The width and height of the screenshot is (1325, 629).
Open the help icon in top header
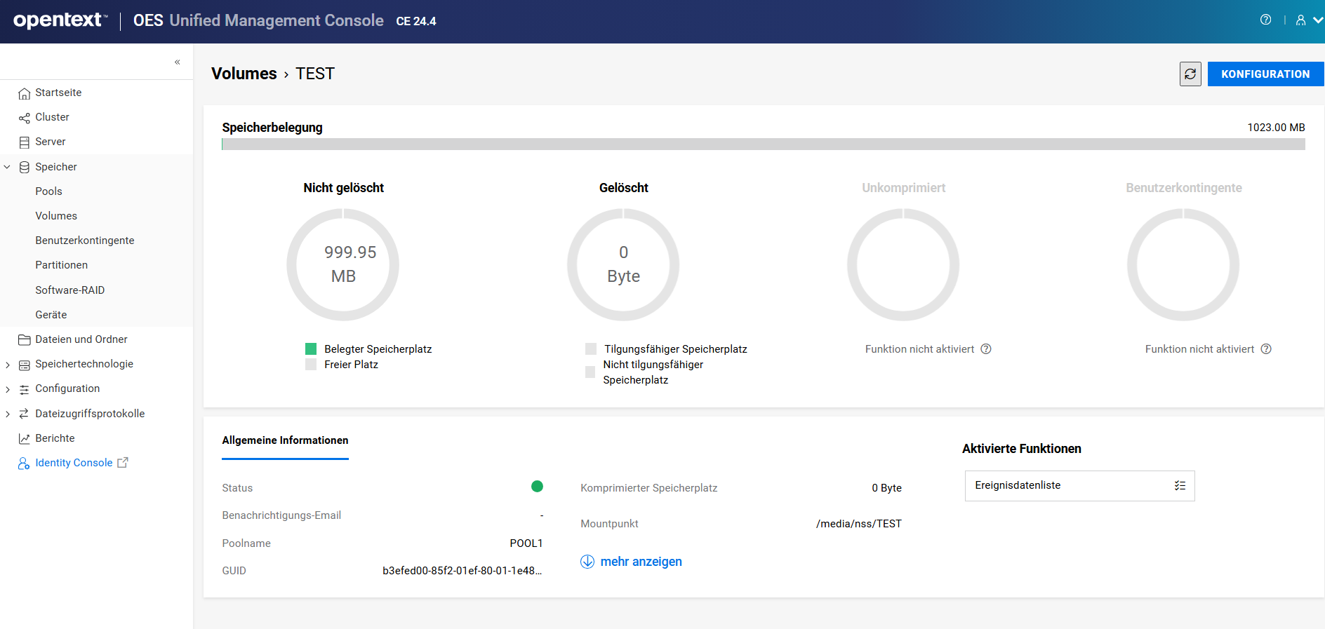click(x=1265, y=20)
